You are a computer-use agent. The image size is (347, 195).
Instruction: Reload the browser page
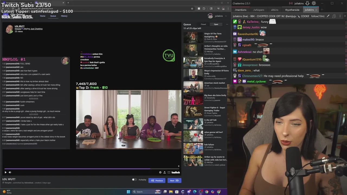tap(12, 8)
